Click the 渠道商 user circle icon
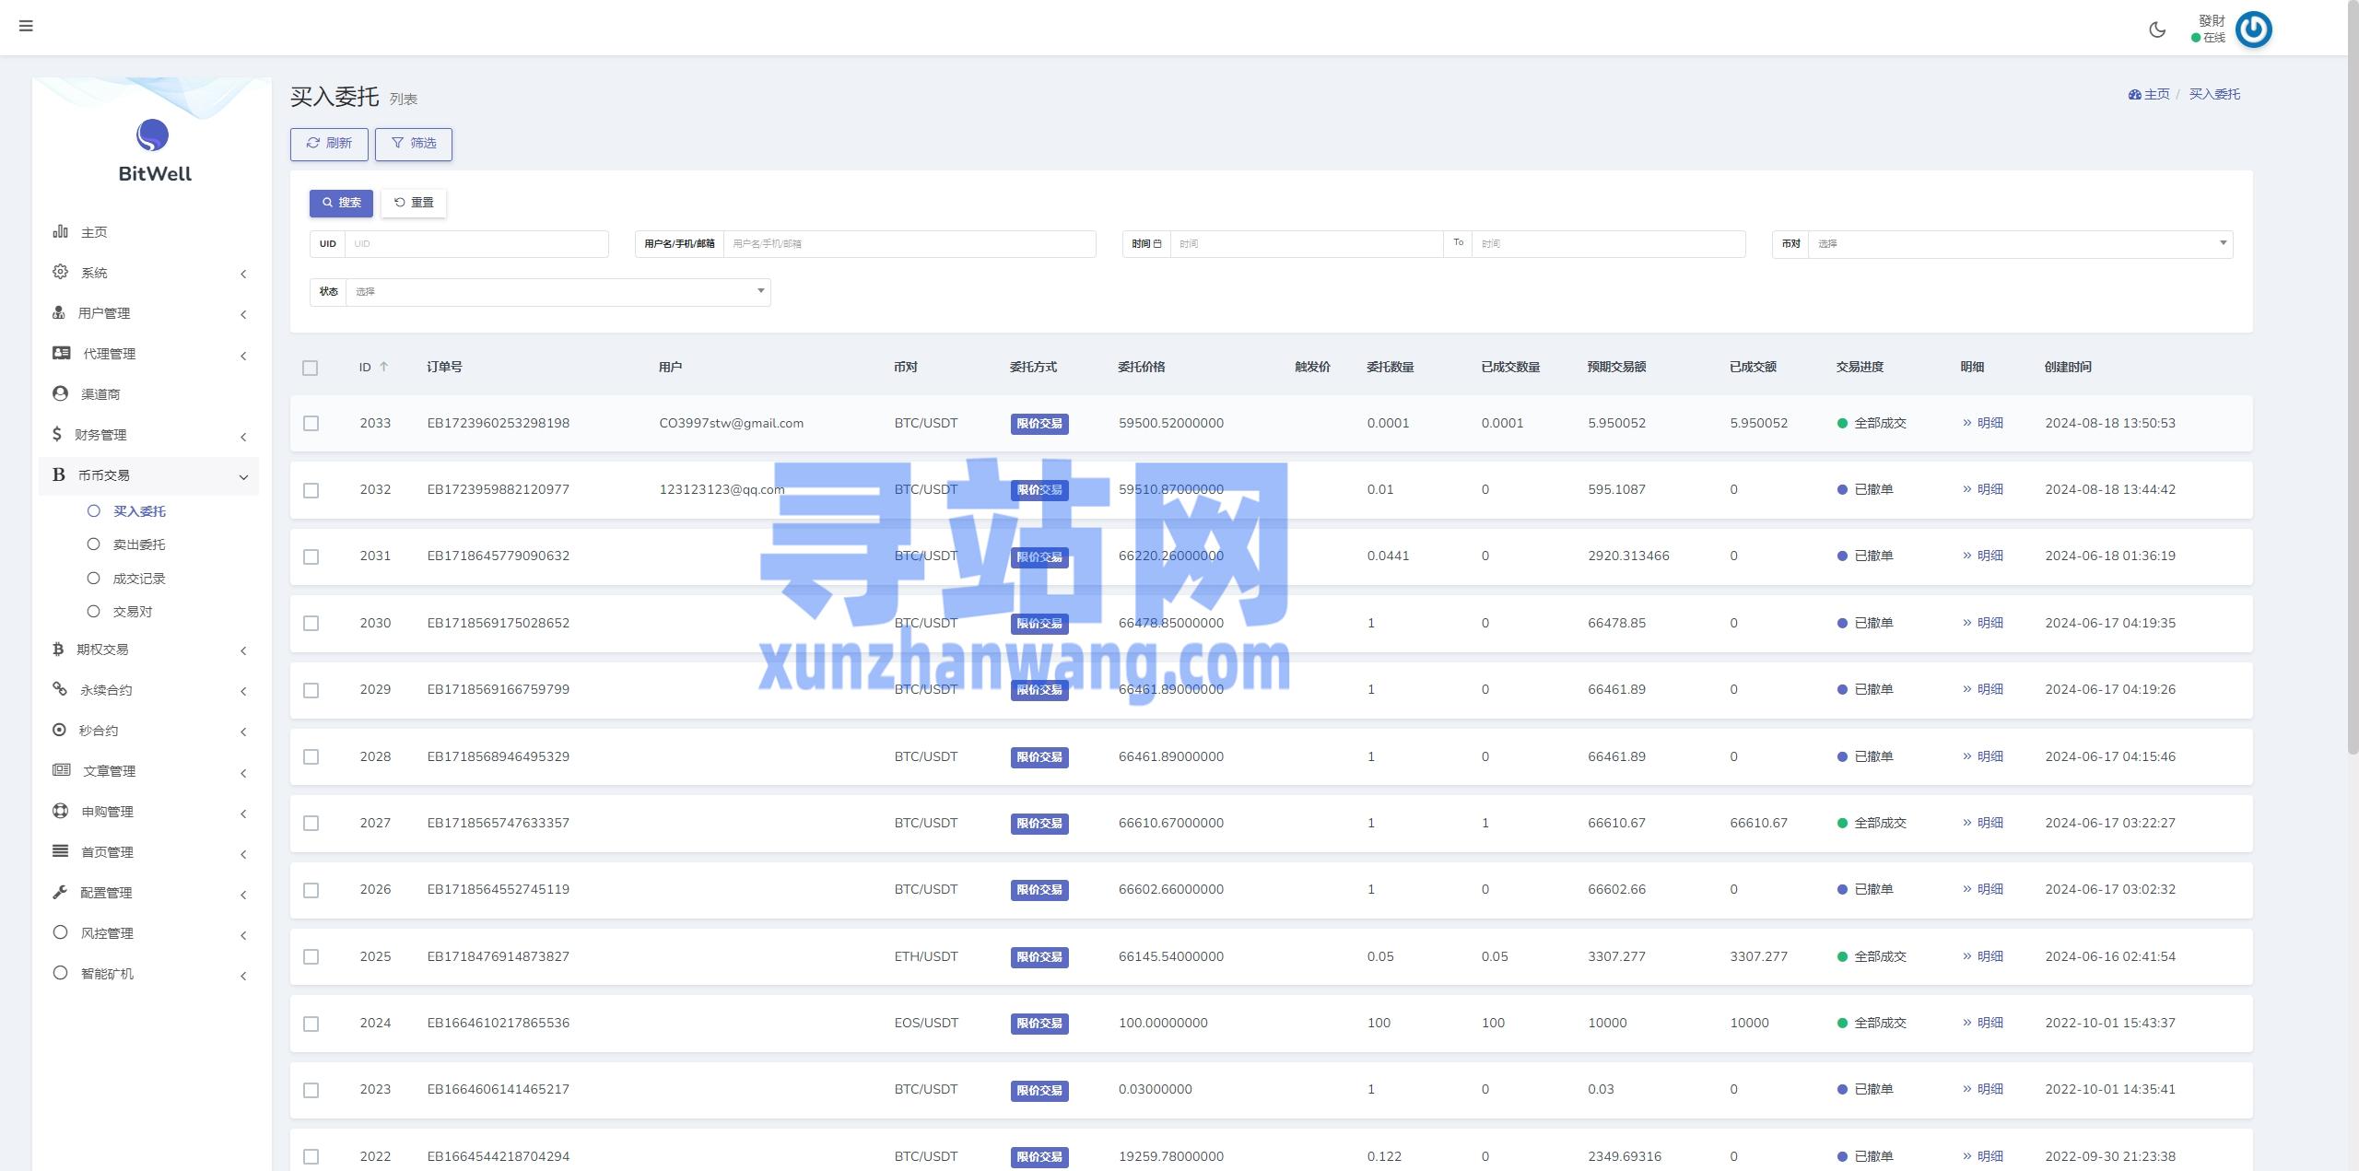 click(x=60, y=393)
